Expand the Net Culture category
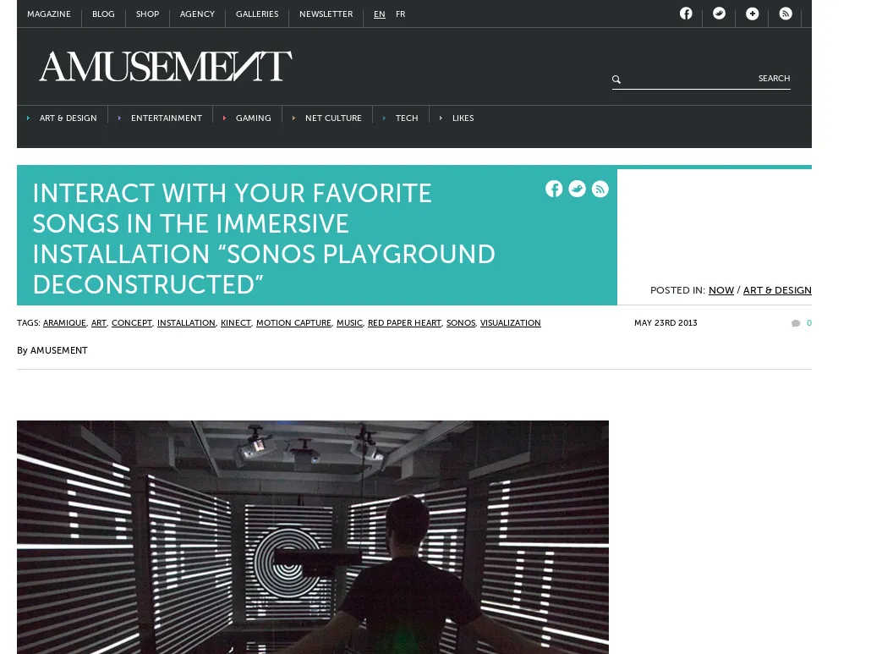 (333, 118)
